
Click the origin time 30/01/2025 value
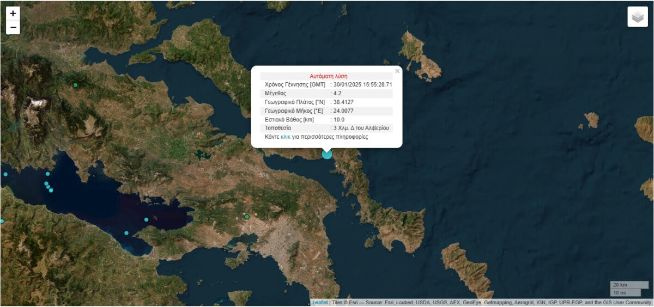point(363,85)
